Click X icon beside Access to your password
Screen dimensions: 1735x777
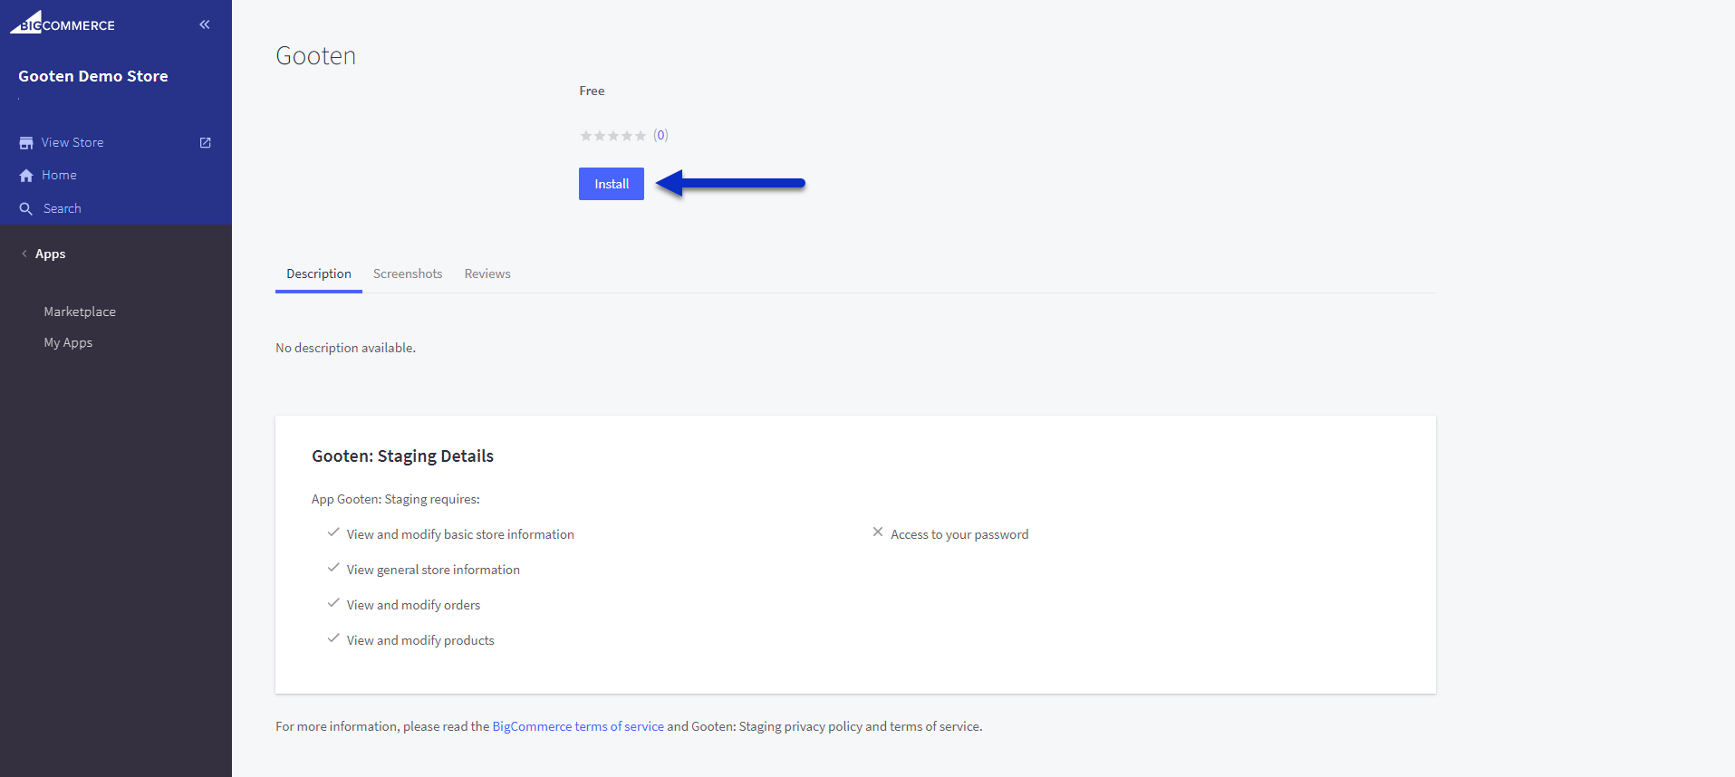tap(878, 532)
